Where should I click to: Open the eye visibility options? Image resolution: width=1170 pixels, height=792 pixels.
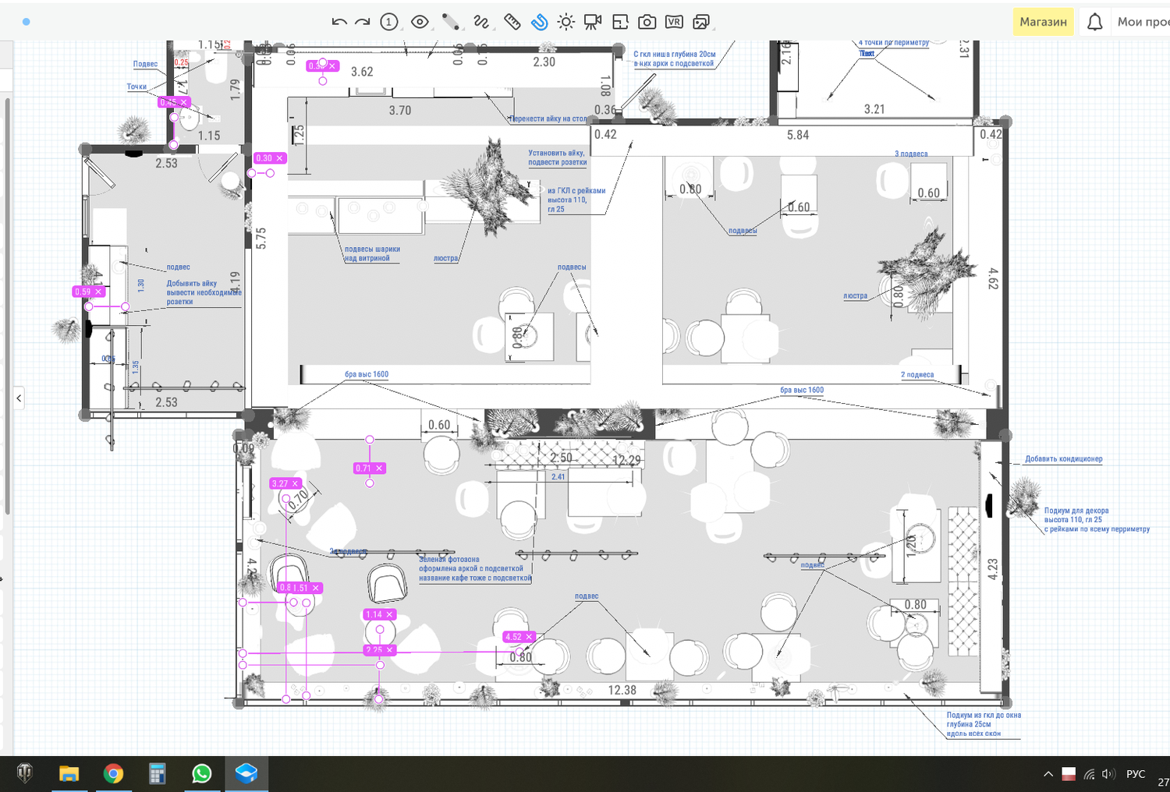click(420, 22)
